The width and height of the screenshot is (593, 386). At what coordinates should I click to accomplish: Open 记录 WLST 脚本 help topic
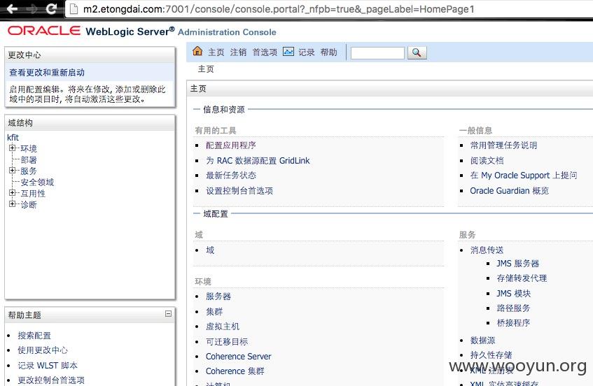48,366
